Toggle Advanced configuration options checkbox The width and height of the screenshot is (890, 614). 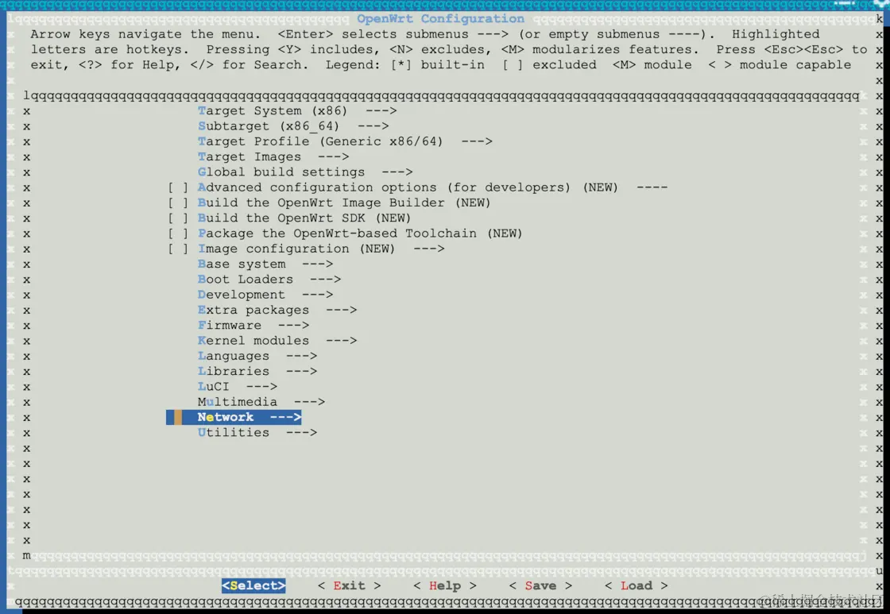[x=178, y=187]
